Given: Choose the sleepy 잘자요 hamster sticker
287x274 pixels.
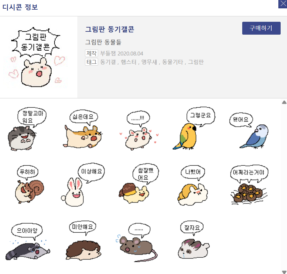Looking at the screenshot, I should pos(194,240).
